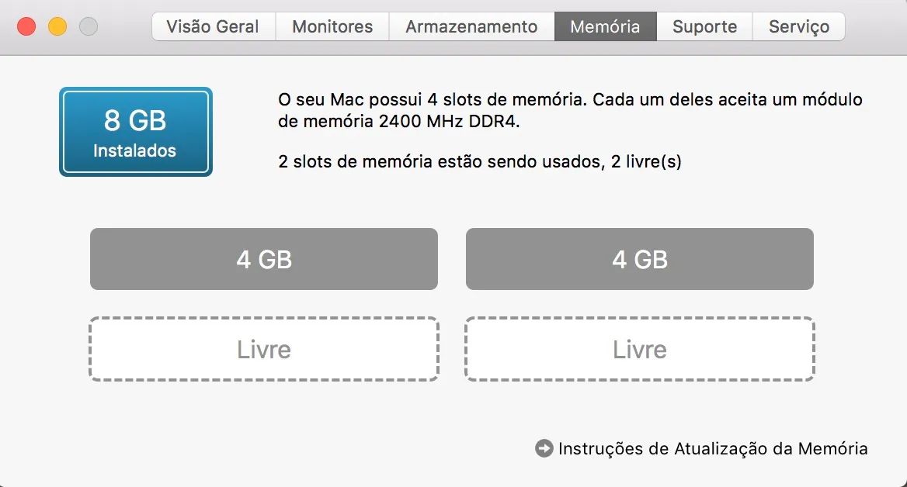Switch to the Serviço tab
This screenshot has height=487, width=907.
tap(798, 26)
